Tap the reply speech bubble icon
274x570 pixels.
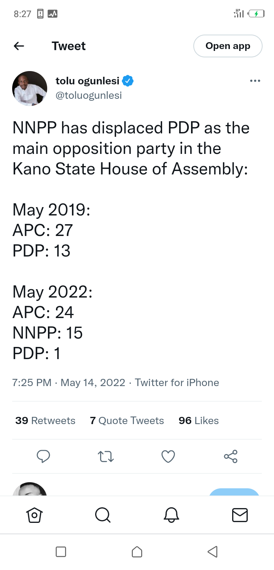click(43, 456)
